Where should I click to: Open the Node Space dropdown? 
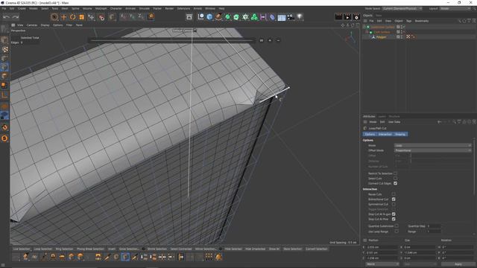[402, 8]
